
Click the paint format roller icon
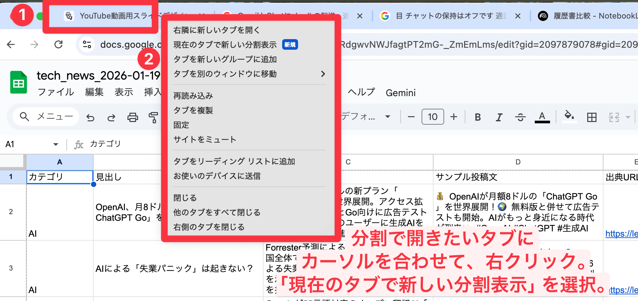pos(153,117)
